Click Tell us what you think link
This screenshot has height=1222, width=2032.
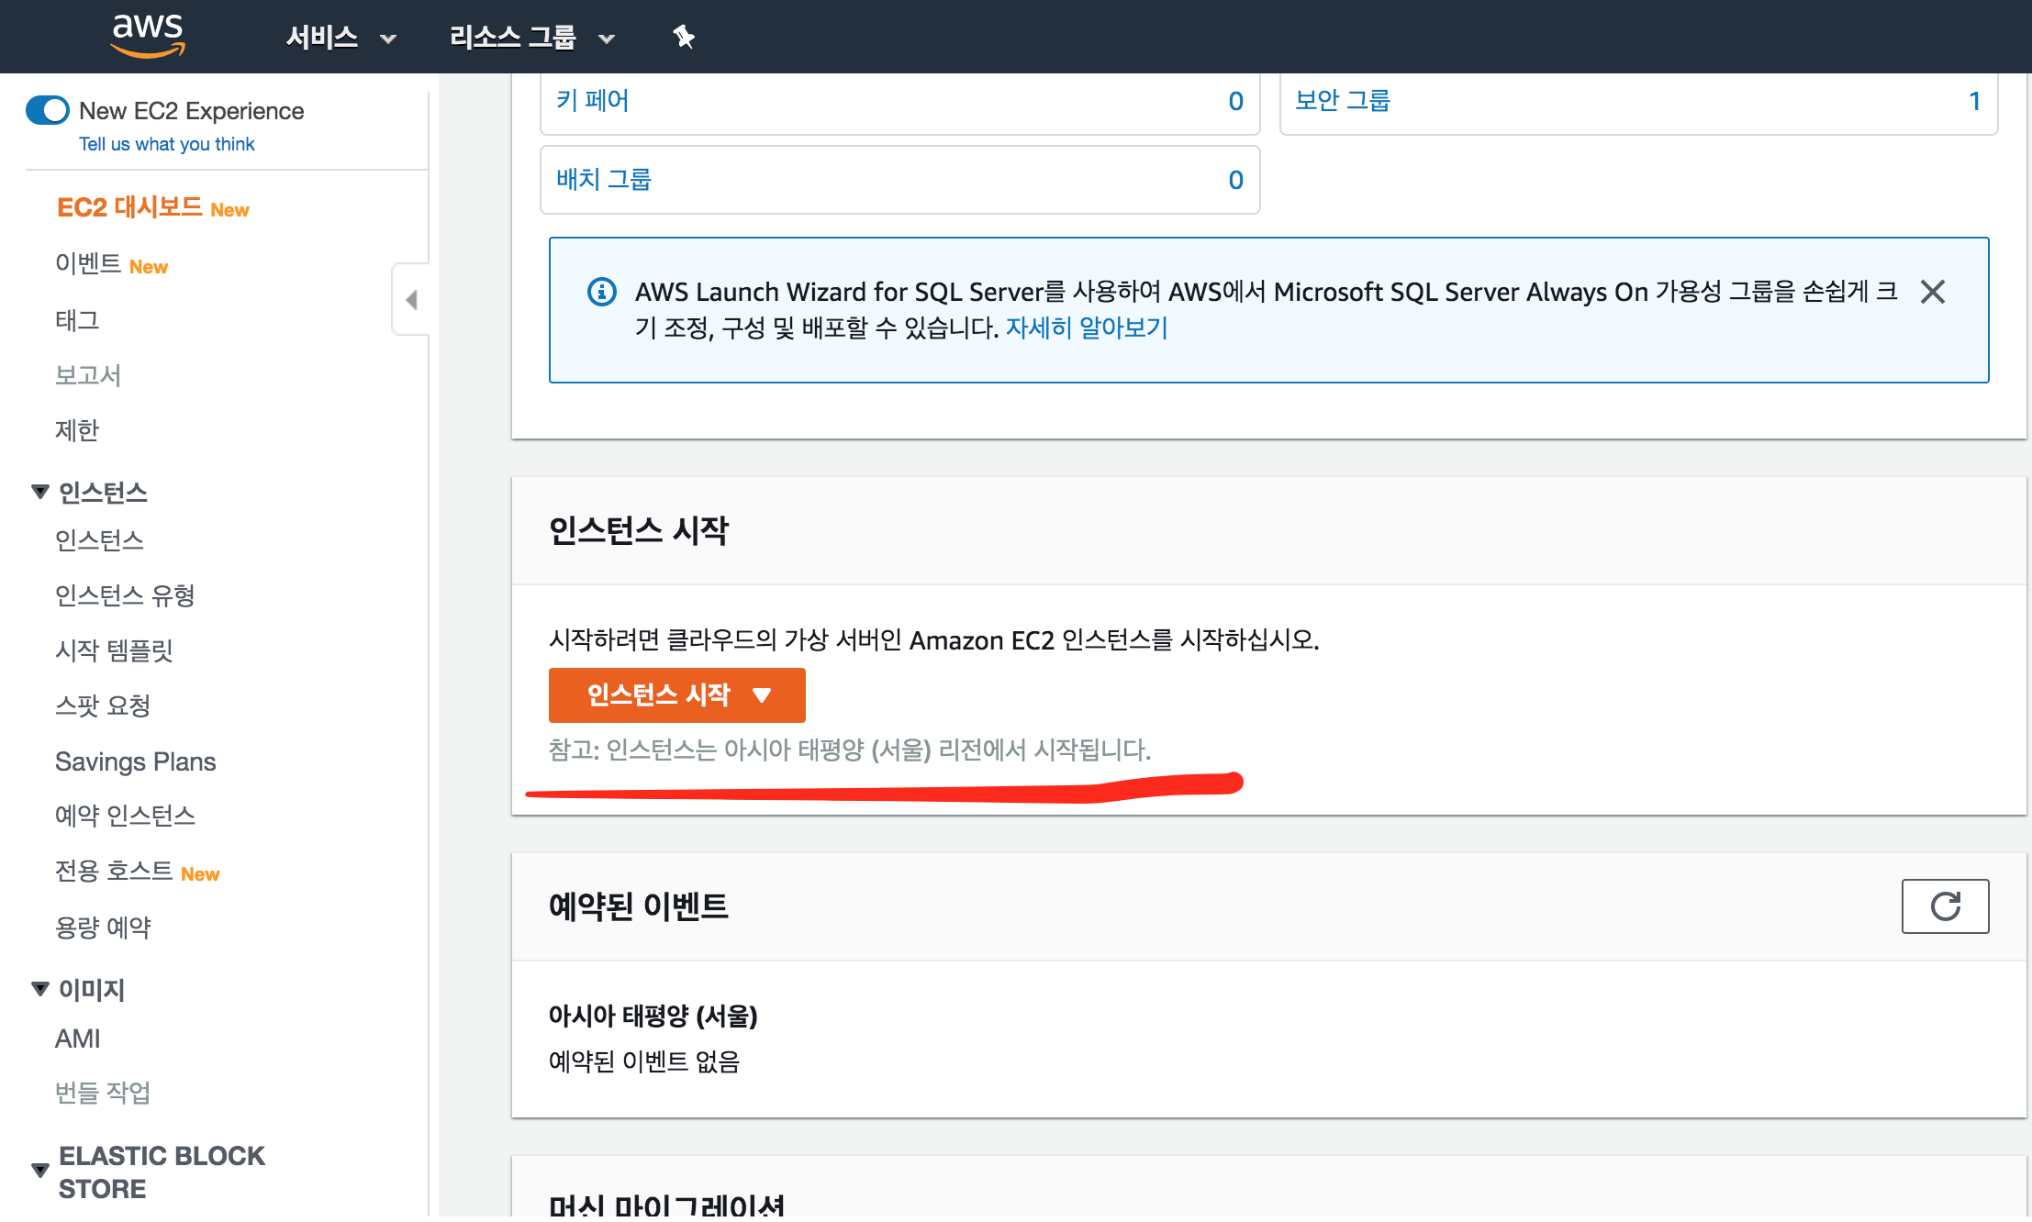166,144
